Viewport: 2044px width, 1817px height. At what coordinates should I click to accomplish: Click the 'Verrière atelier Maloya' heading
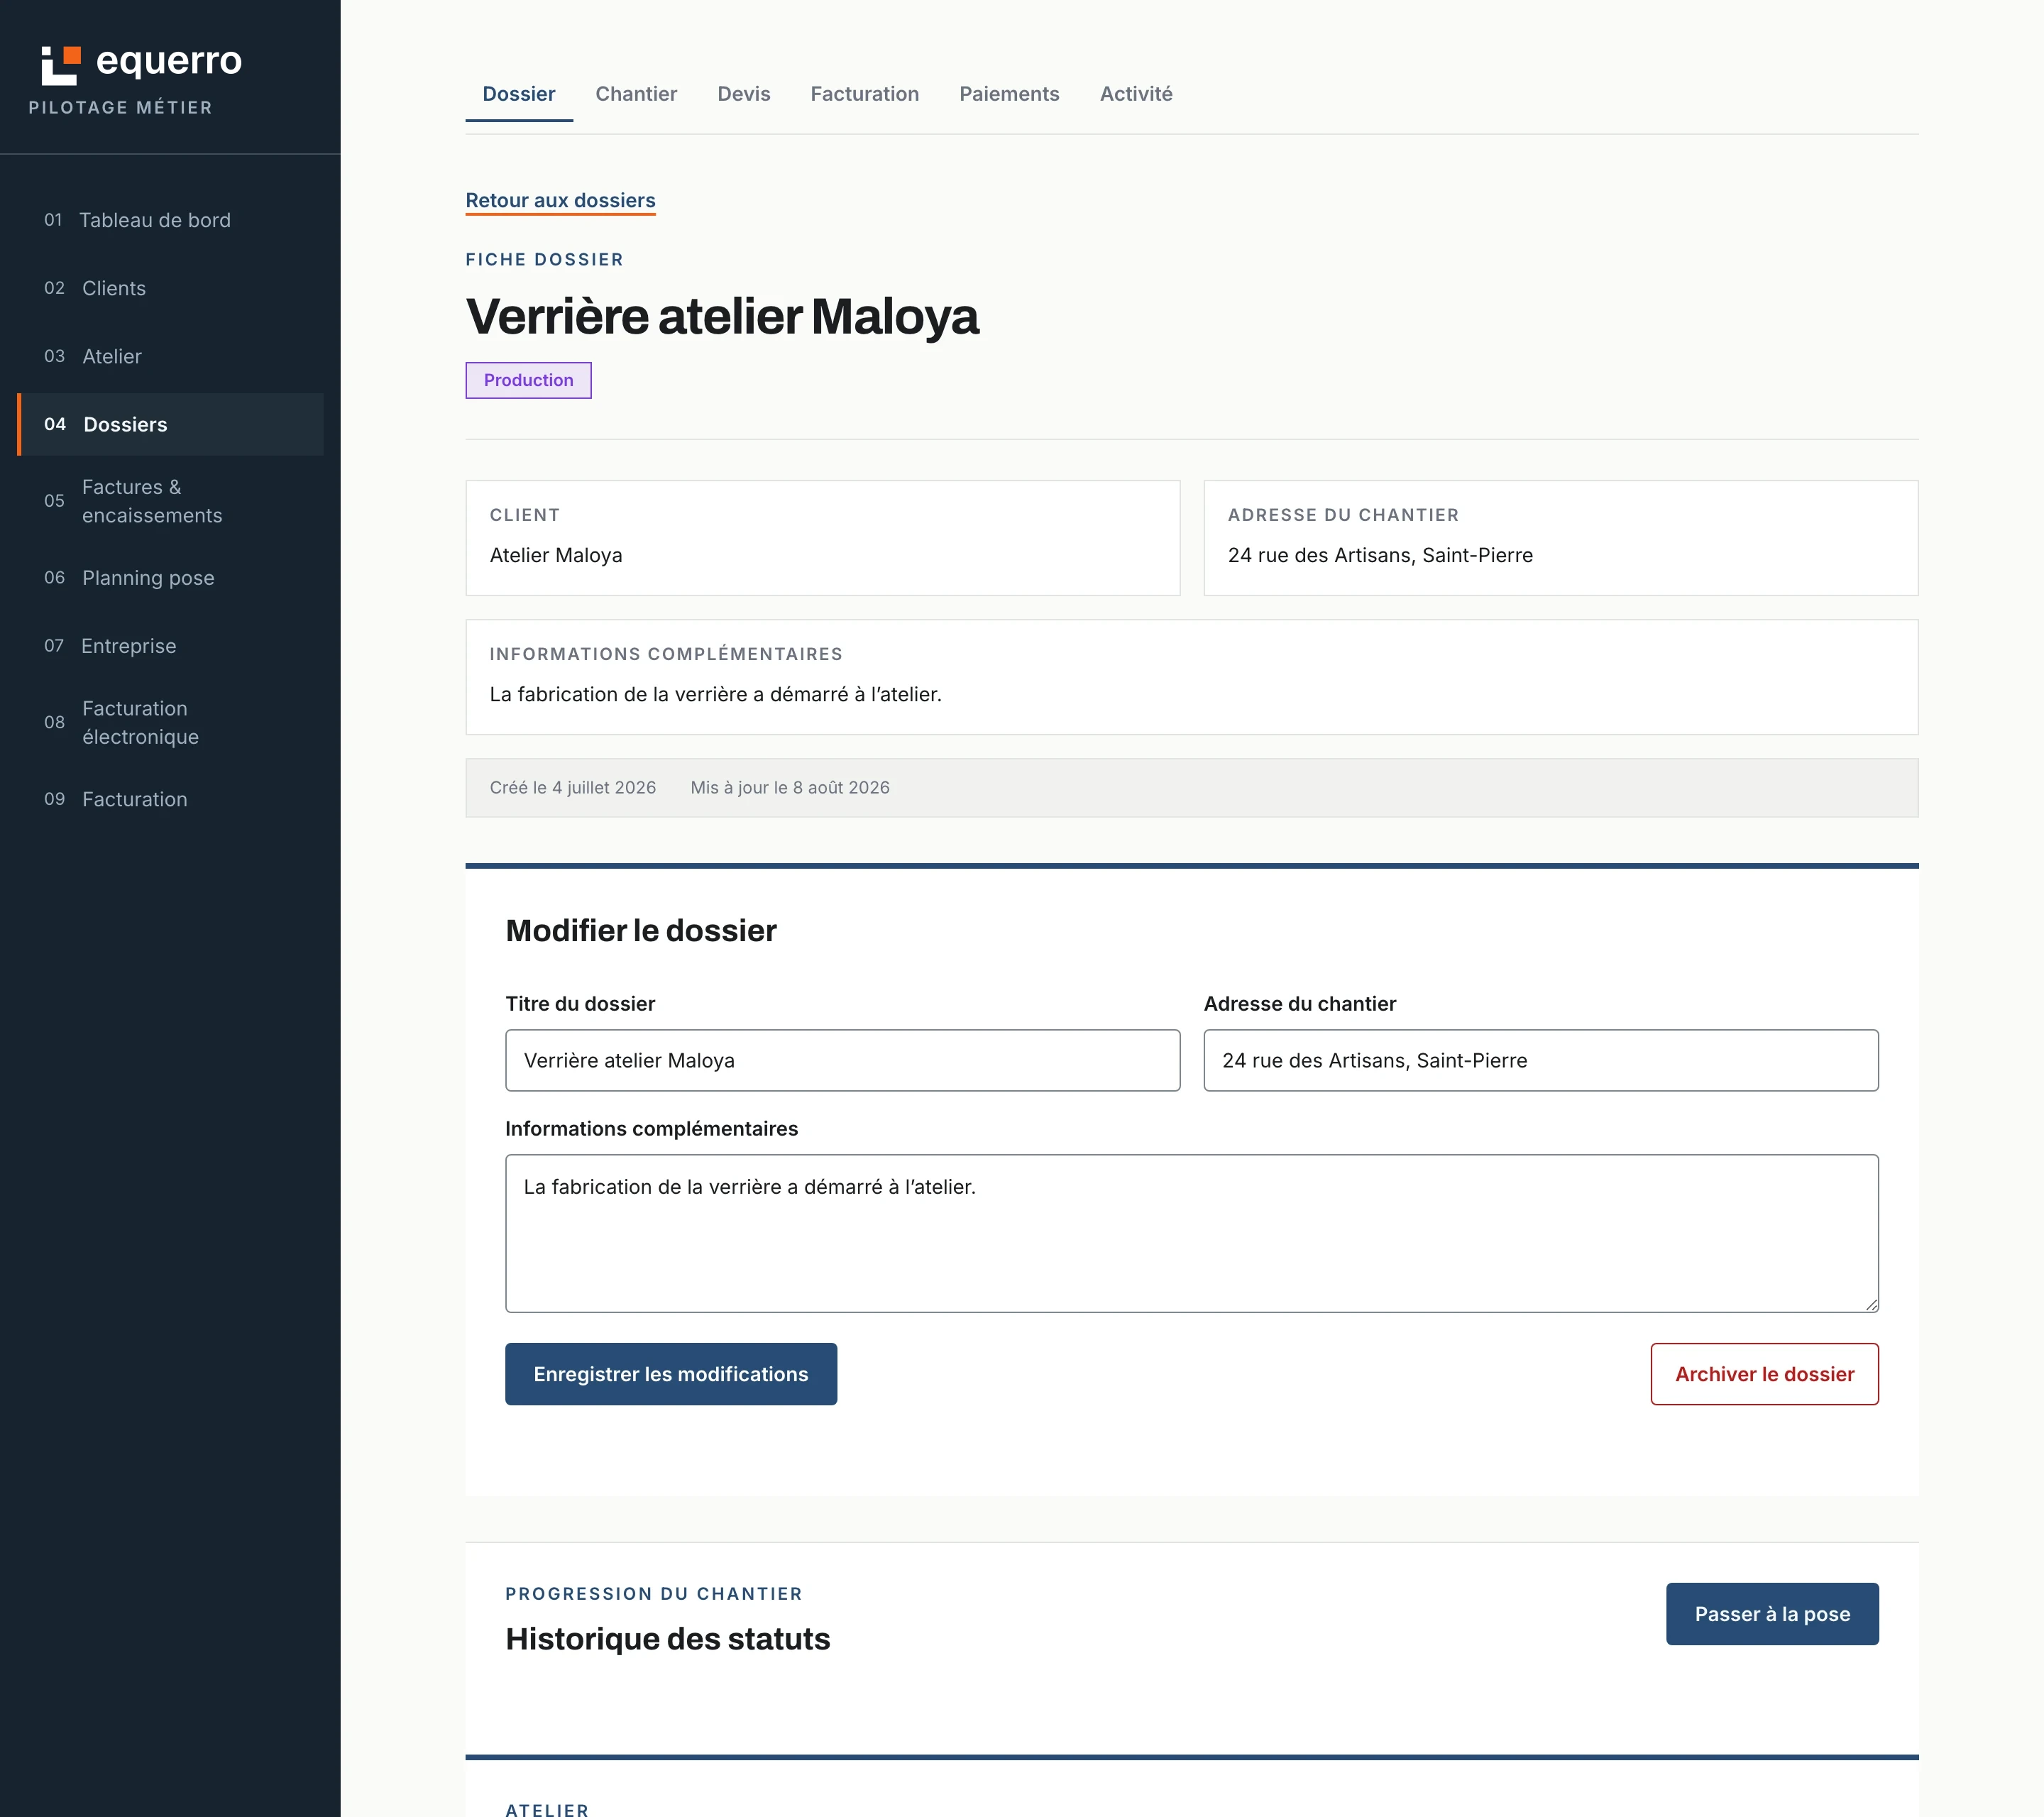(722, 316)
